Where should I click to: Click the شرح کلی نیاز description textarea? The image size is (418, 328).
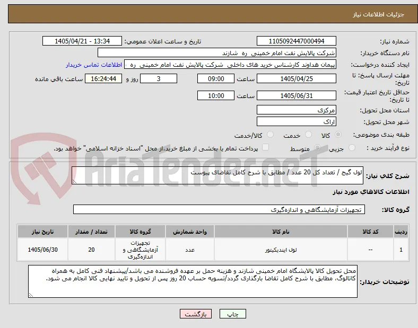[217, 175]
